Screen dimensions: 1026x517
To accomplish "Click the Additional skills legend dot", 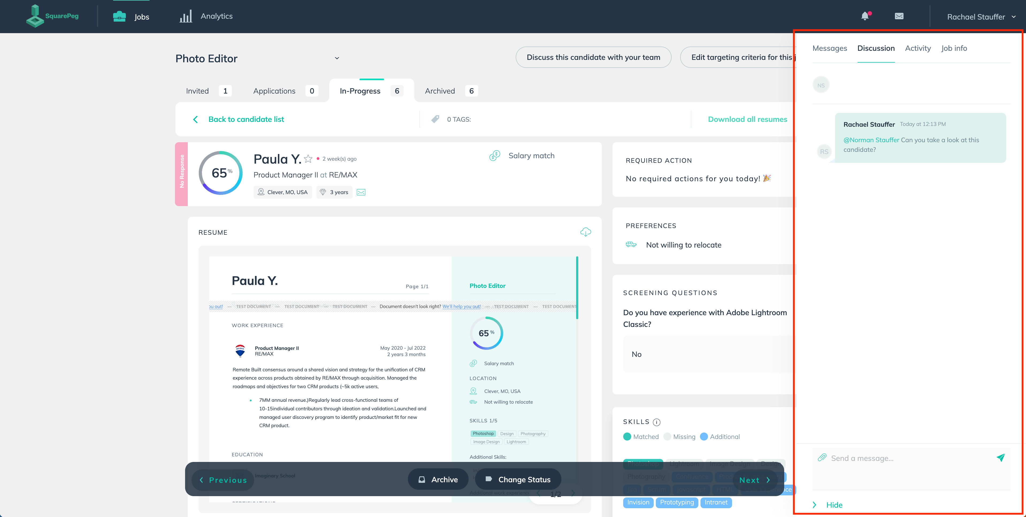I will pyautogui.click(x=704, y=437).
